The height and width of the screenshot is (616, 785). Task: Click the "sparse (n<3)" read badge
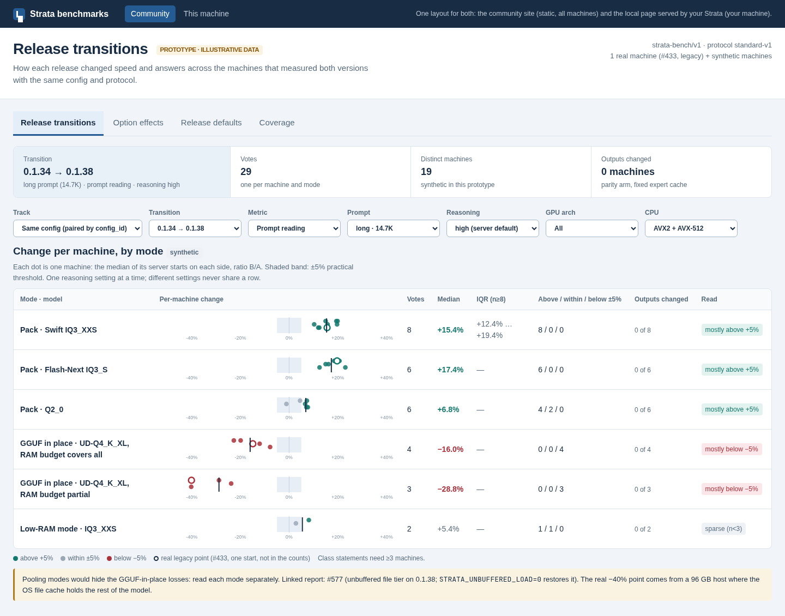pos(723,529)
